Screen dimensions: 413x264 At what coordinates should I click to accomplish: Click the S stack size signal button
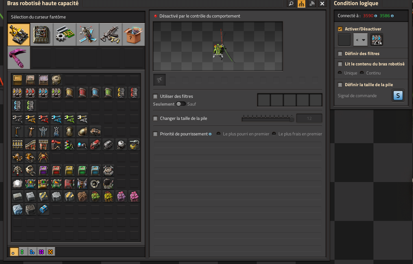398,96
